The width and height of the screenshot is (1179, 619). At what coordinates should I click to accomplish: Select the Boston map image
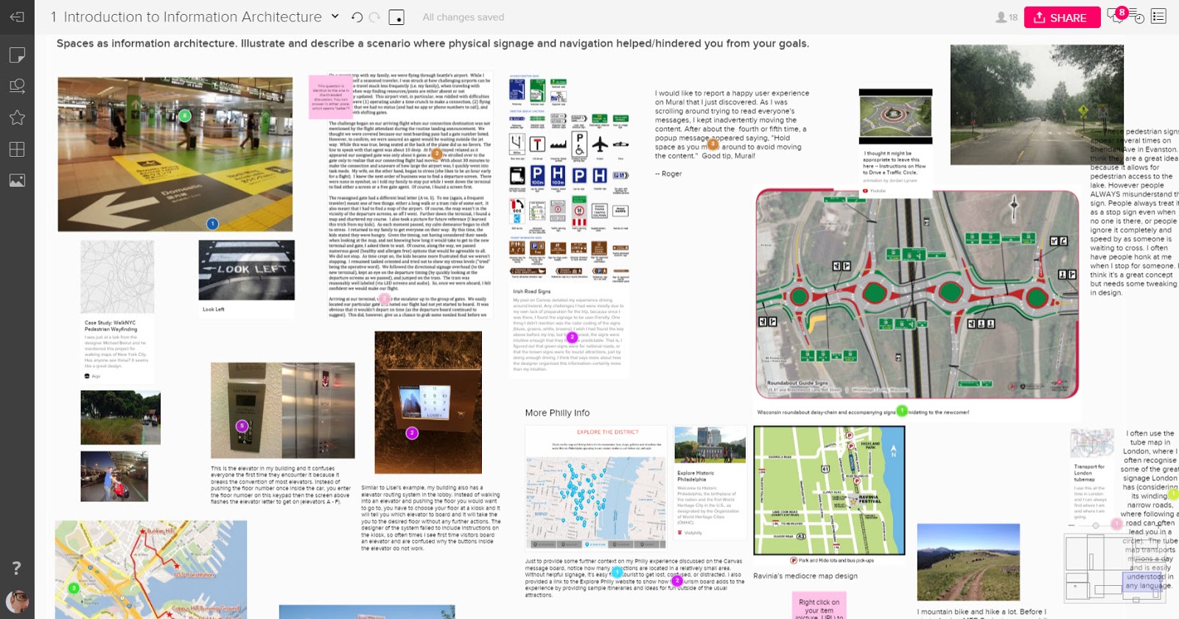click(151, 570)
